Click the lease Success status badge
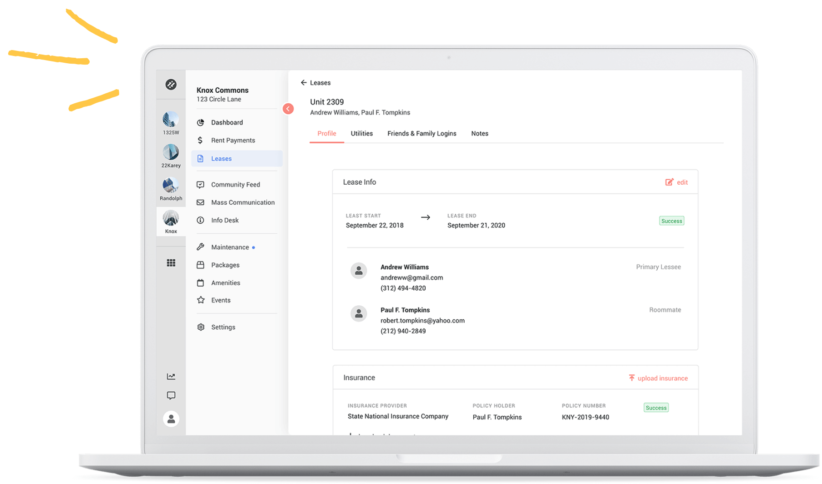The height and width of the screenshot is (484, 822). pyautogui.click(x=671, y=221)
